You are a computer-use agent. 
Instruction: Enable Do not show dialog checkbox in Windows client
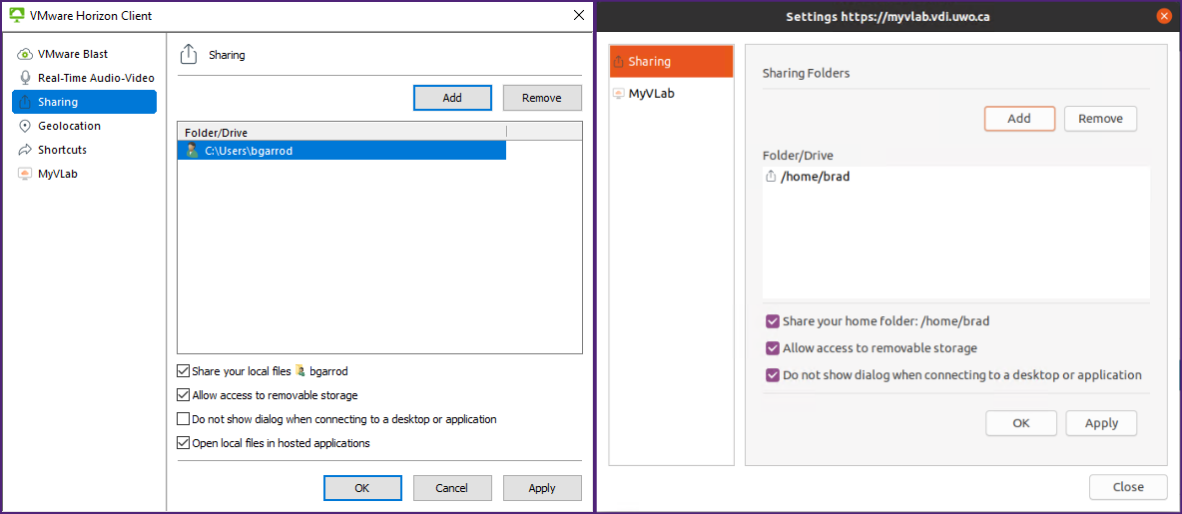183,419
